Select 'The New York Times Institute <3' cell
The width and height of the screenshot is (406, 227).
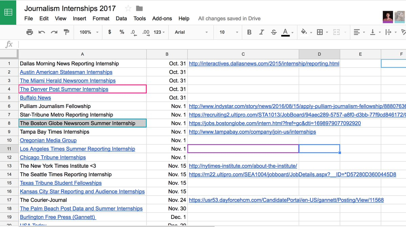click(x=83, y=166)
